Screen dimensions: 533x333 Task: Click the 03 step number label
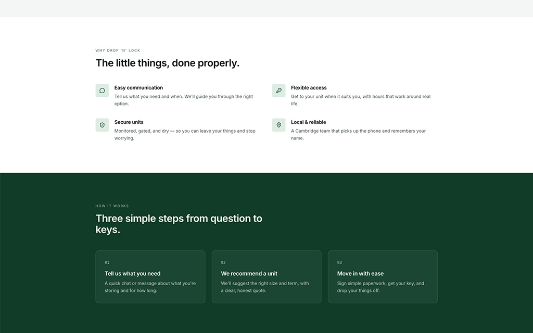(x=339, y=262)
